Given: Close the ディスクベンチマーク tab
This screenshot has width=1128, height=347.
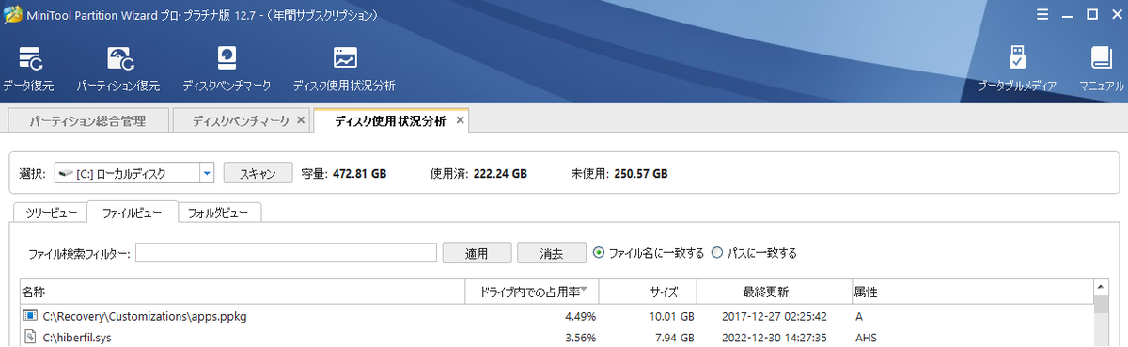Looking at the screenshot, I should [300, 121].
